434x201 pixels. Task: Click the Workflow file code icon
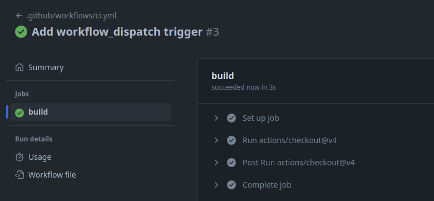19,175
